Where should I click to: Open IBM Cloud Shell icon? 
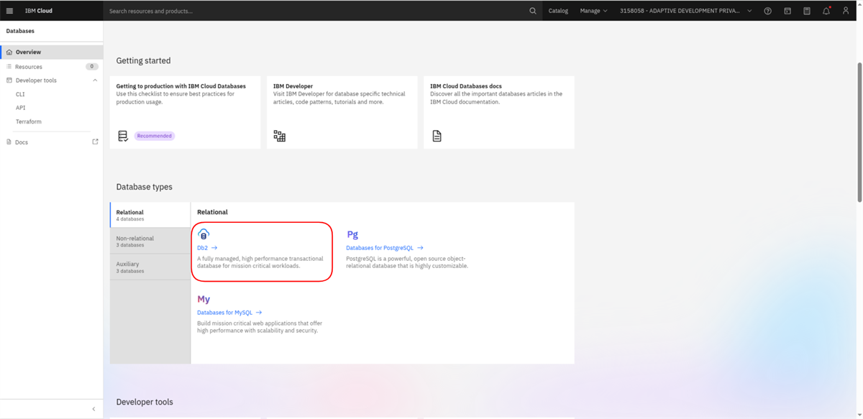(x=787, y=11)
